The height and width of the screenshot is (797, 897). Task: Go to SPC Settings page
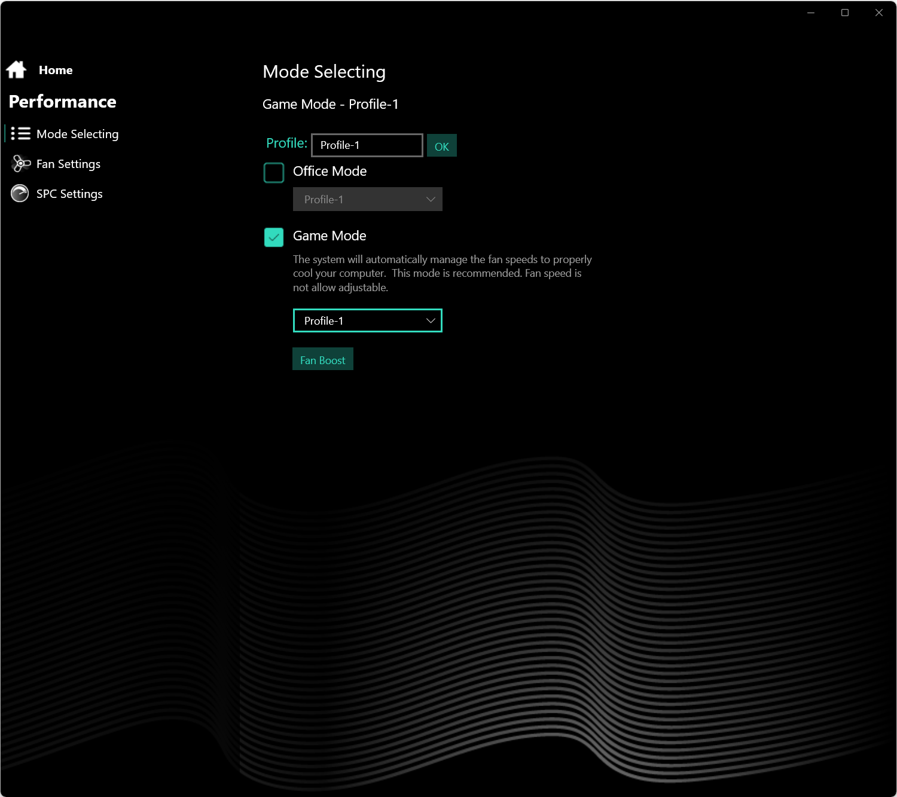(69, 194)
